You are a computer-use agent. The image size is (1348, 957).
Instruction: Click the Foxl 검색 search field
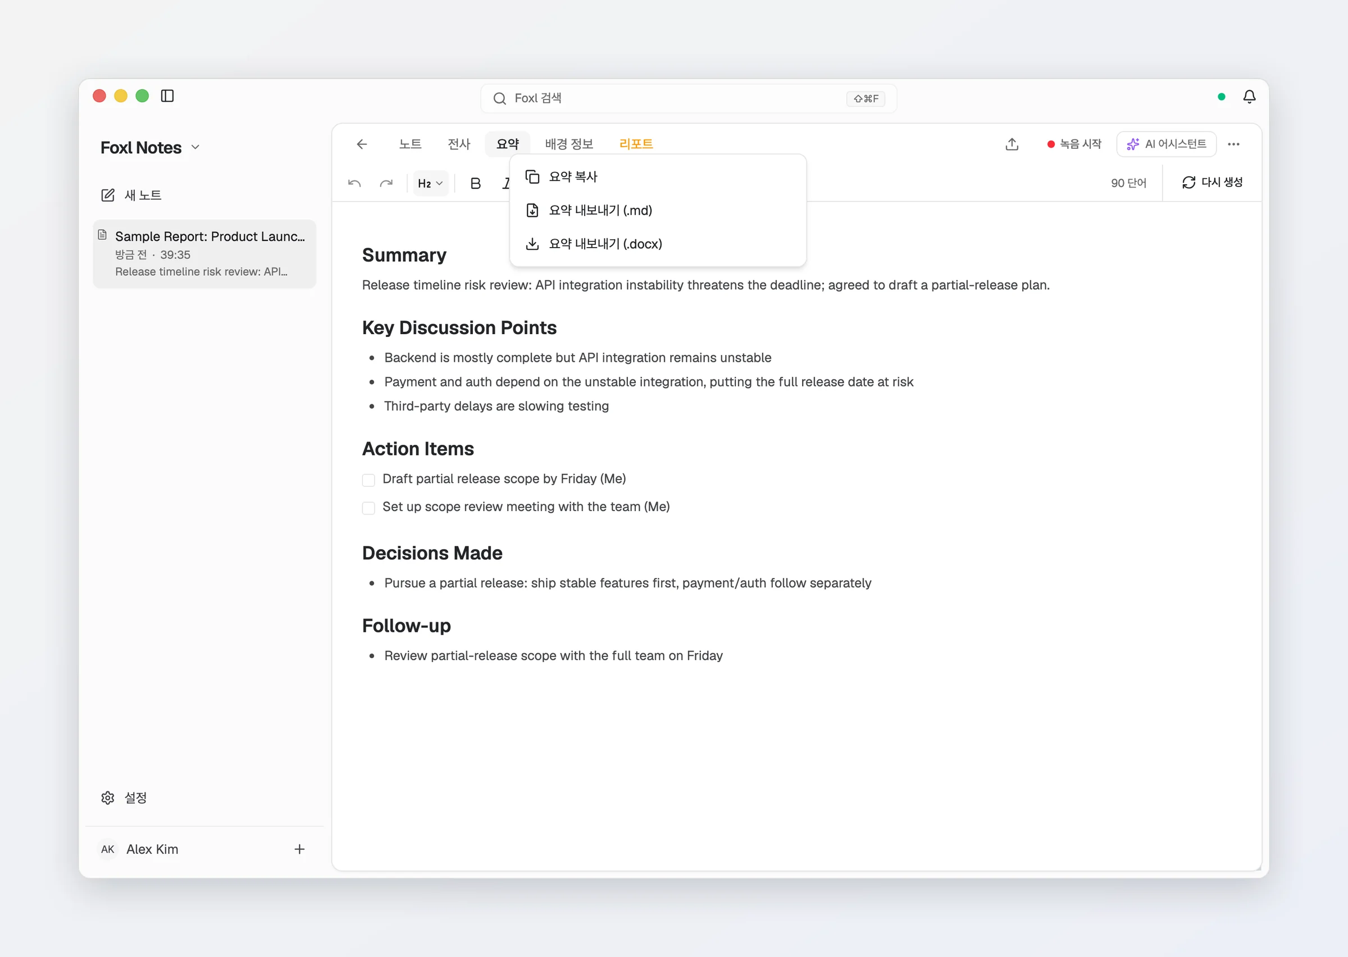[x=688, y=98]
